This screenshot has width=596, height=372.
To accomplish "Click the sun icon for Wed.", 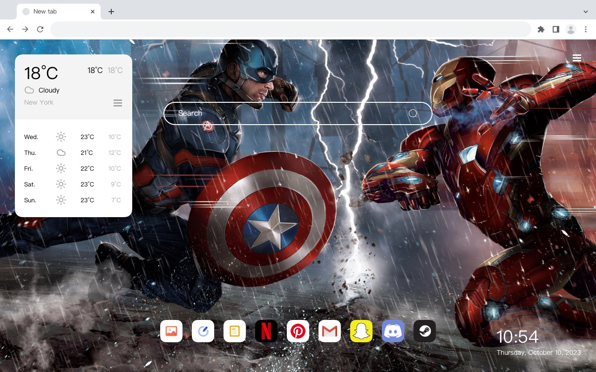I will [x=61, y=137].
